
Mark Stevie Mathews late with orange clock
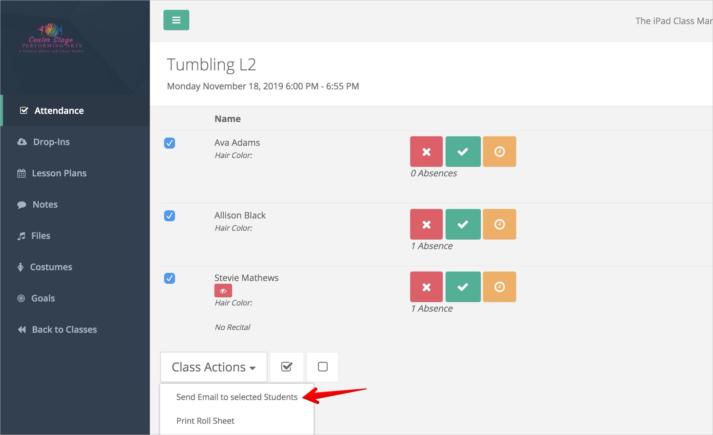click(499, 287)
